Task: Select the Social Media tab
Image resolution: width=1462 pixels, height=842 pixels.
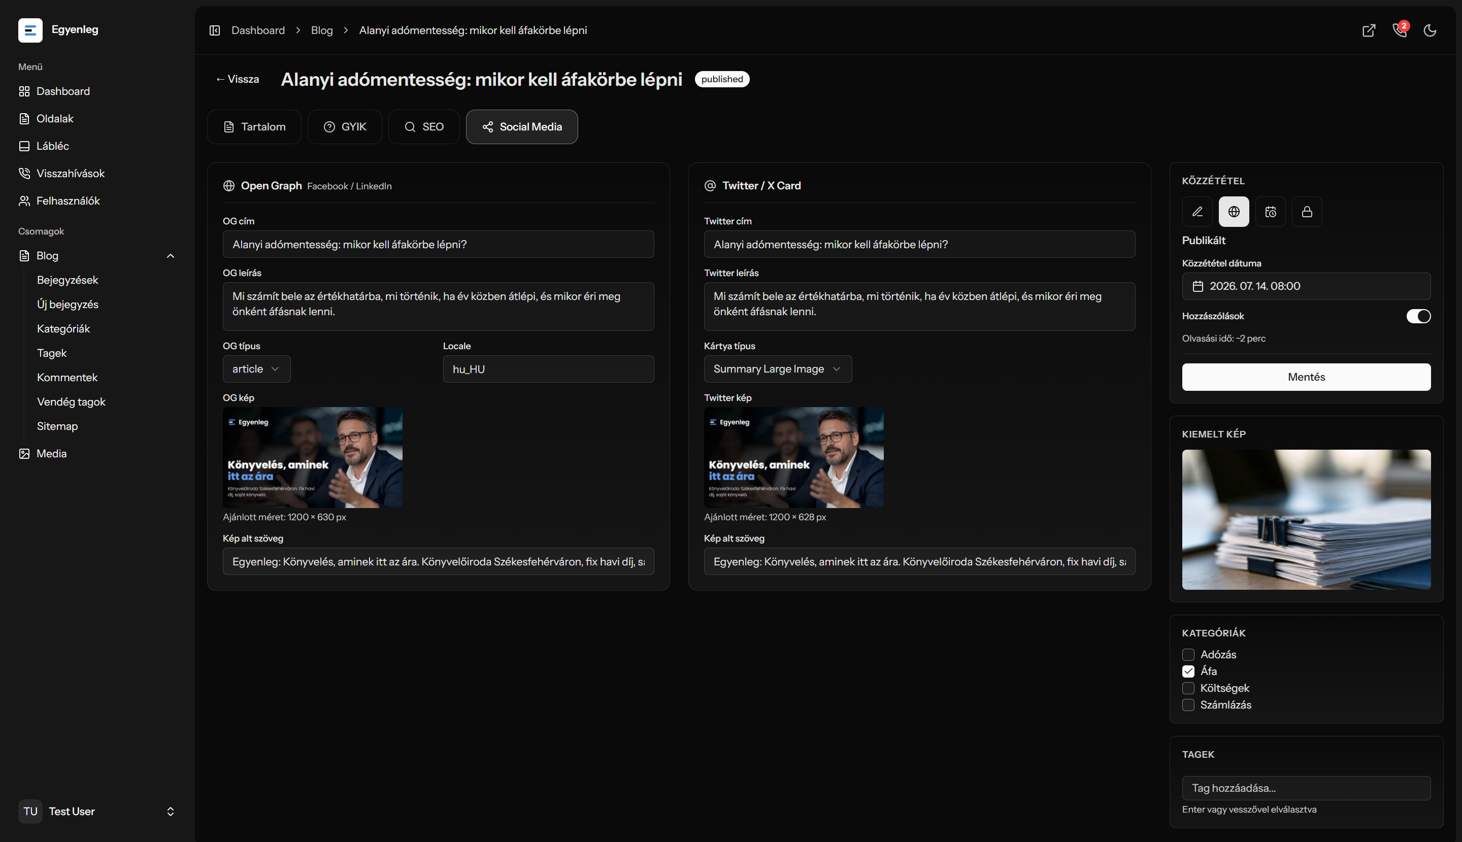Action: pyautogui.click(x=522, y=127)
